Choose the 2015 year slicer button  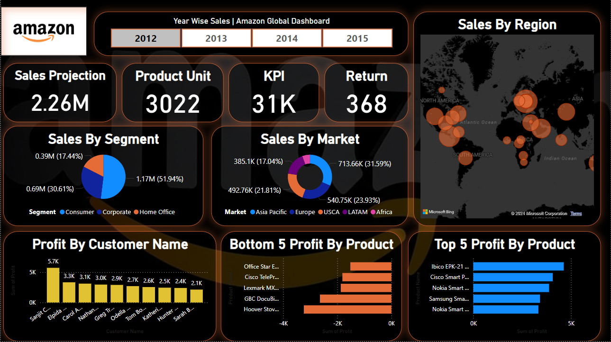coord(357,38)
